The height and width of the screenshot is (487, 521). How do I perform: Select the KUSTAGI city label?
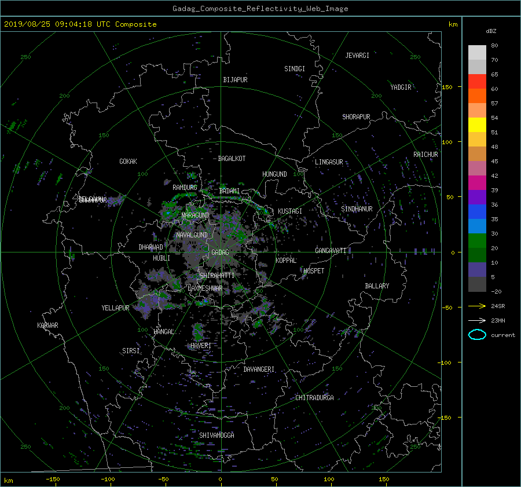click(290, 211)
